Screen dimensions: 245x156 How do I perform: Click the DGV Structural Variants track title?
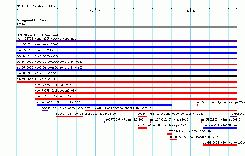[39, 35]
